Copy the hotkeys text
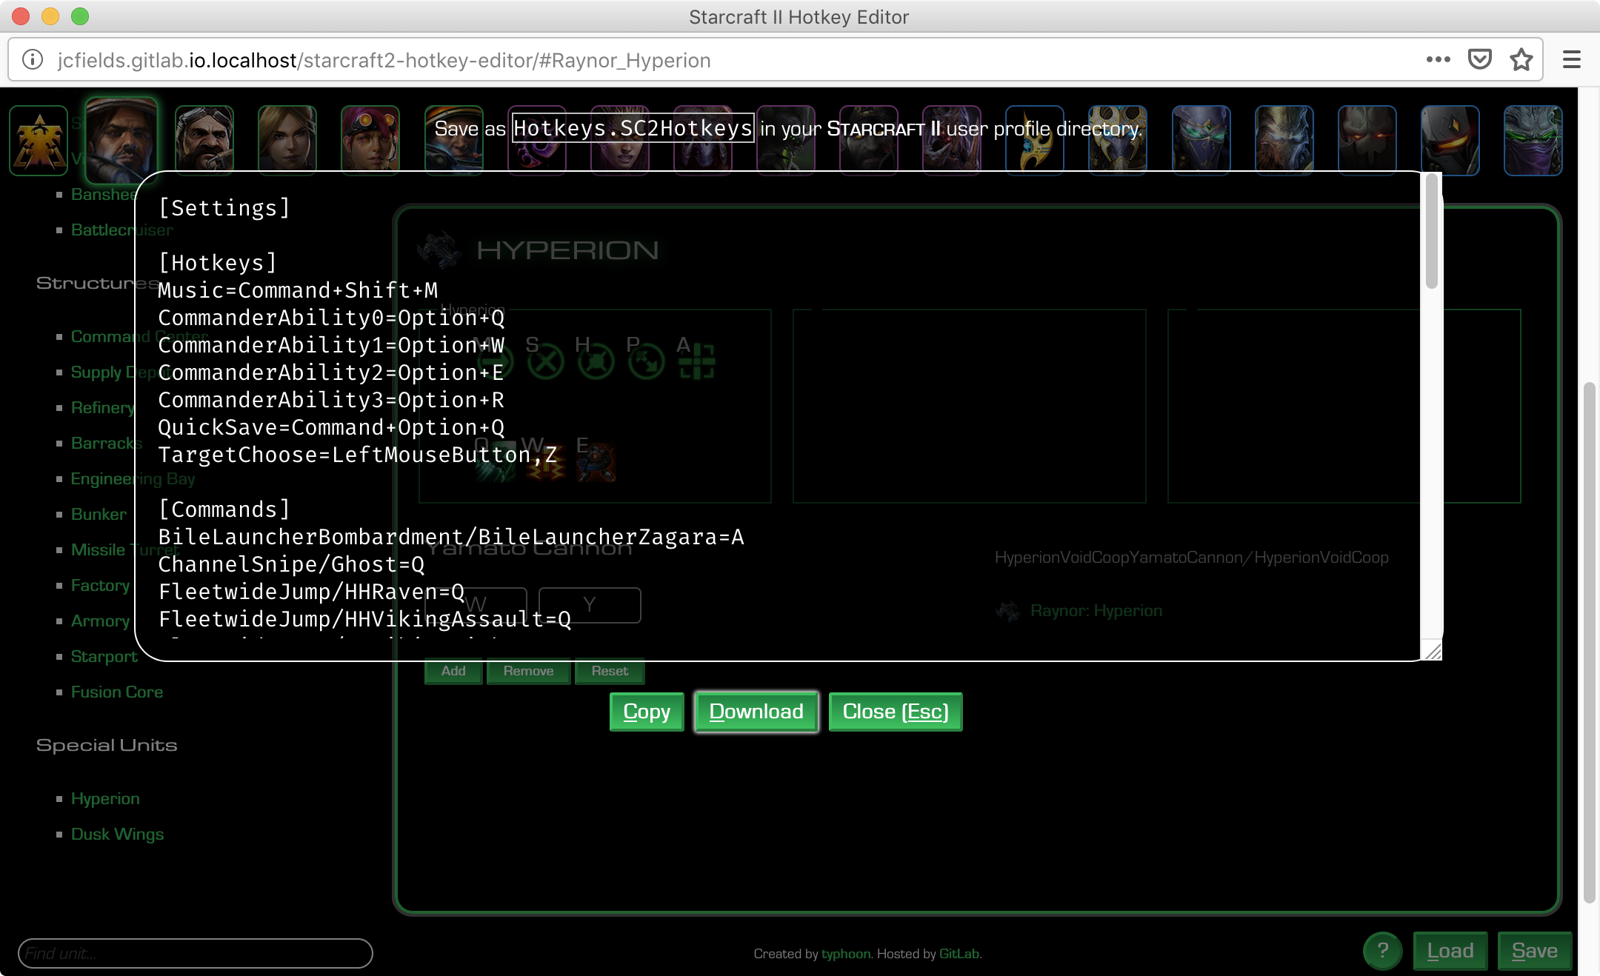 [x=646, y=712]
